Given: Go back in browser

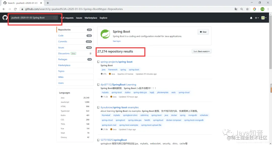Looking at the screenshot, I should pyautogui.click(x=4, y=9).
